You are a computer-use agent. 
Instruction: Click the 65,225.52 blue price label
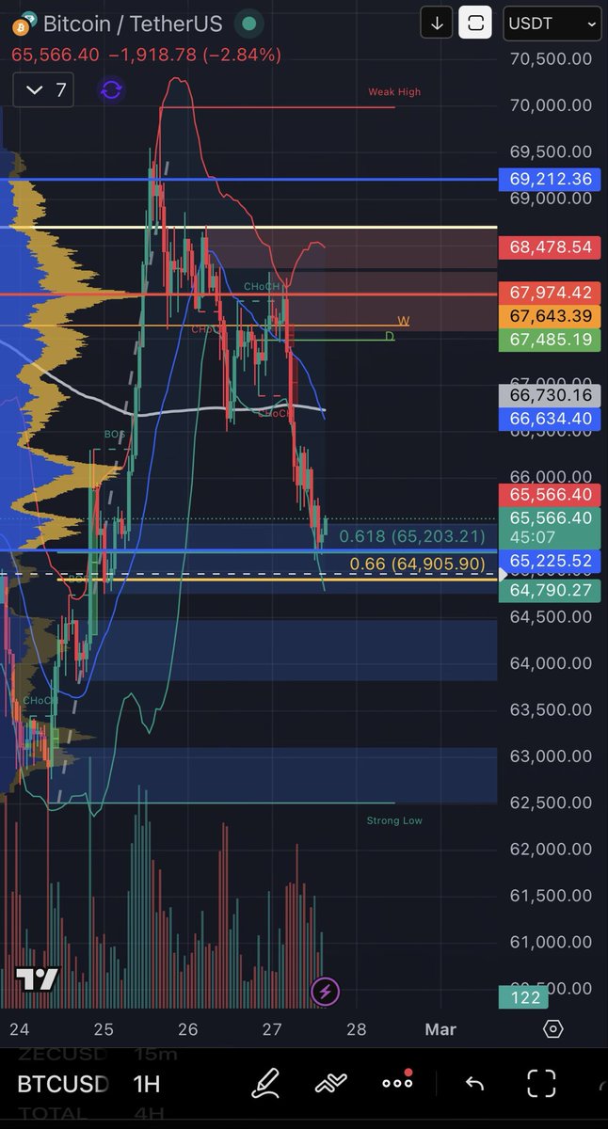(552, 562)
